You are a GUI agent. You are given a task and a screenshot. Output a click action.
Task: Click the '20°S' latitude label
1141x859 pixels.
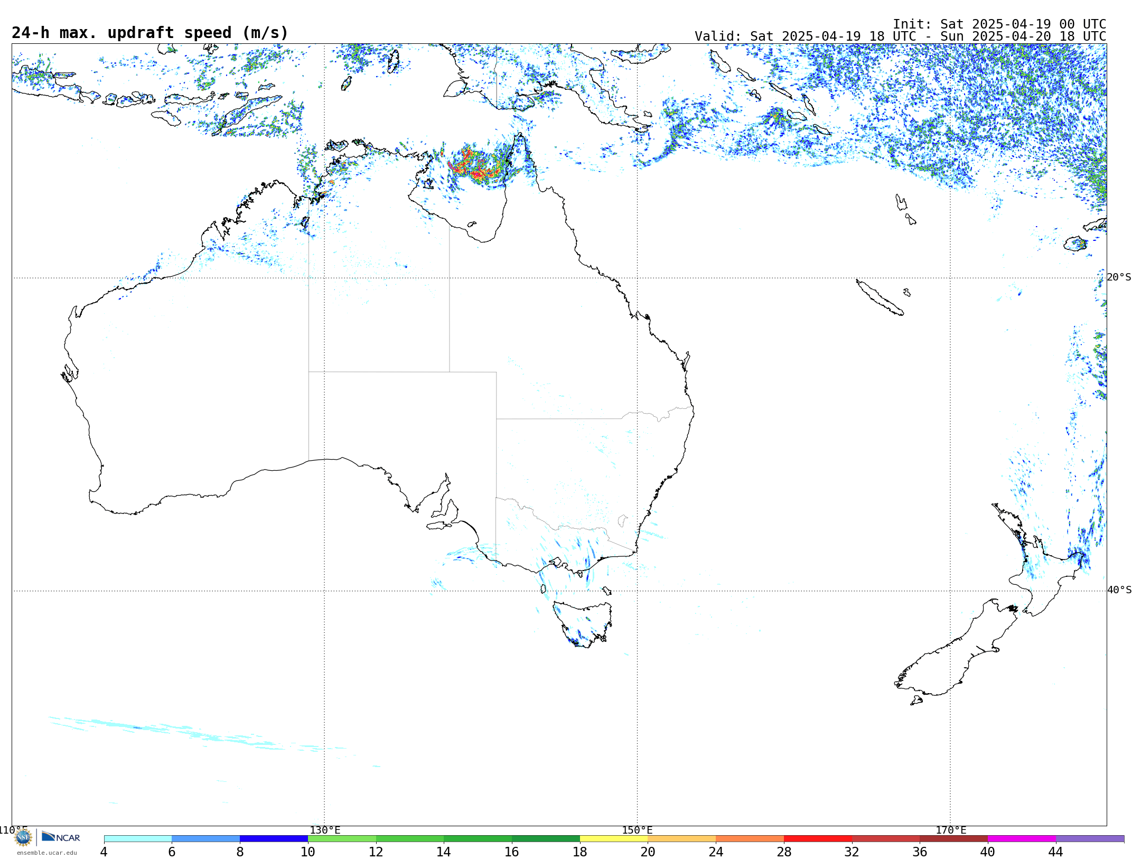coord(1119,277)
